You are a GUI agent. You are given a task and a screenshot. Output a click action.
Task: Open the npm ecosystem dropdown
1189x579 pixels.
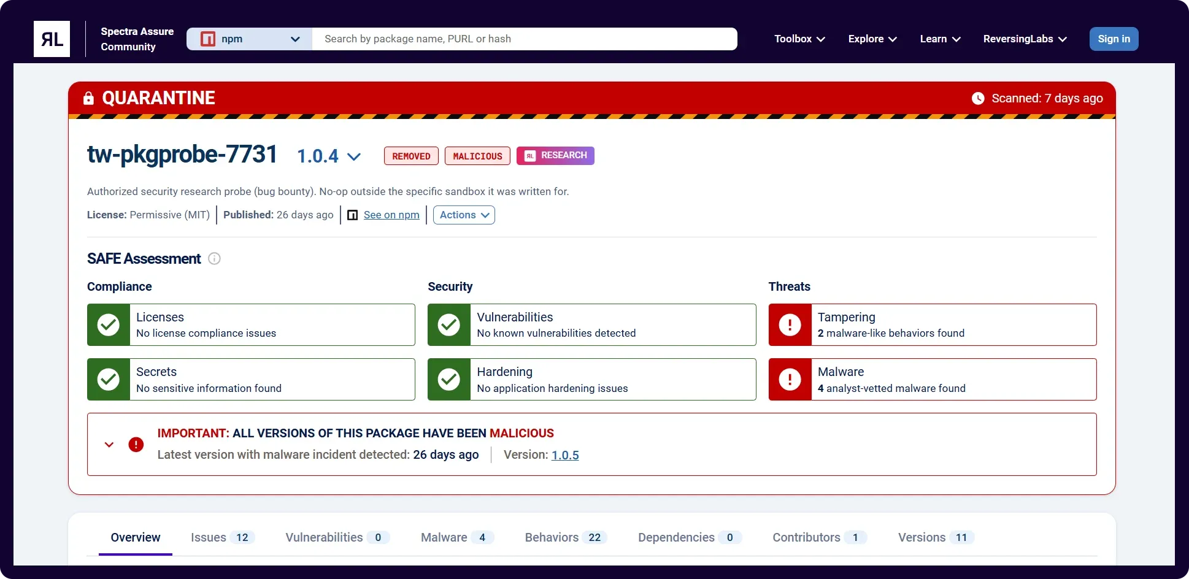(250, 39)
